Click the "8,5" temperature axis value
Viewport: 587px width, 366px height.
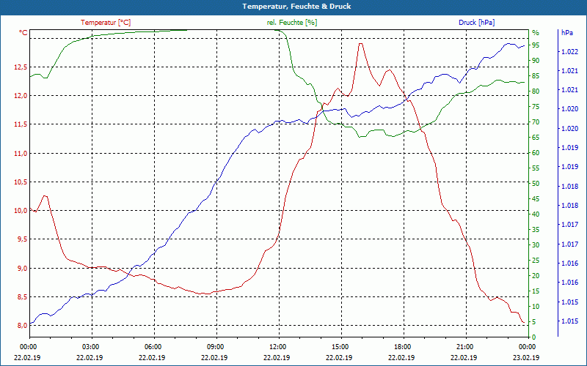(x=22, y=297)
